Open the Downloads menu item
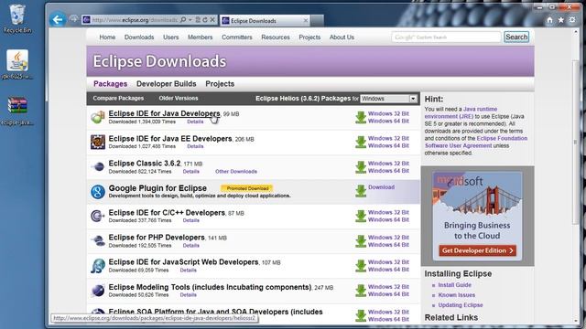586x329 pixels. pos(139,37)
